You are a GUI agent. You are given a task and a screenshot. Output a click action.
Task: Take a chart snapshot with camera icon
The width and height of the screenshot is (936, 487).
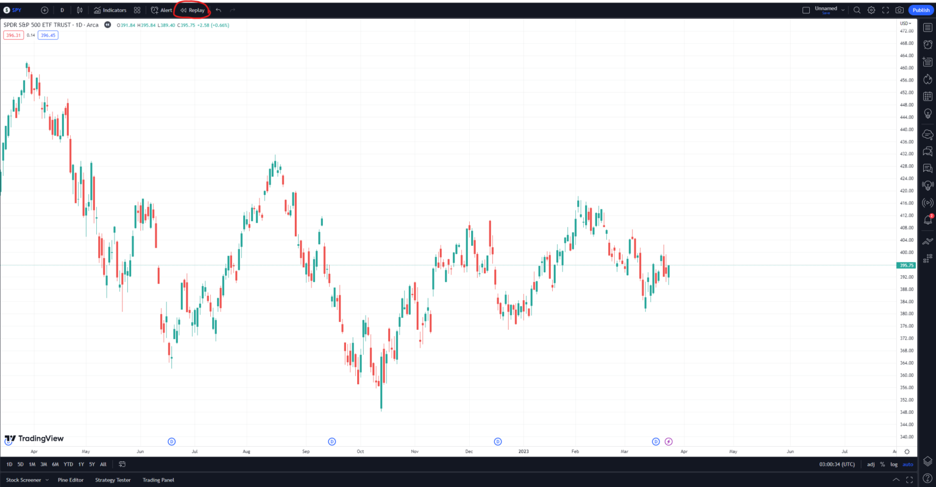coord(899,10)
